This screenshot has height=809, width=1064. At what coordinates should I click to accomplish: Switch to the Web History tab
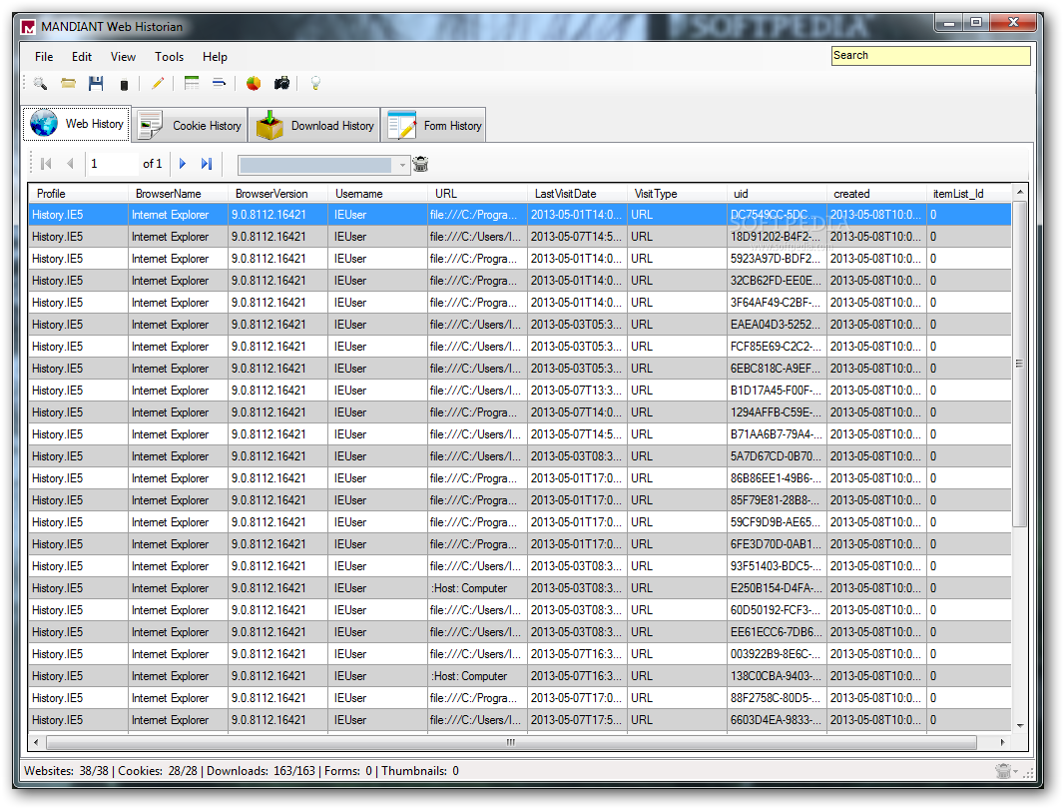point(77,124)
